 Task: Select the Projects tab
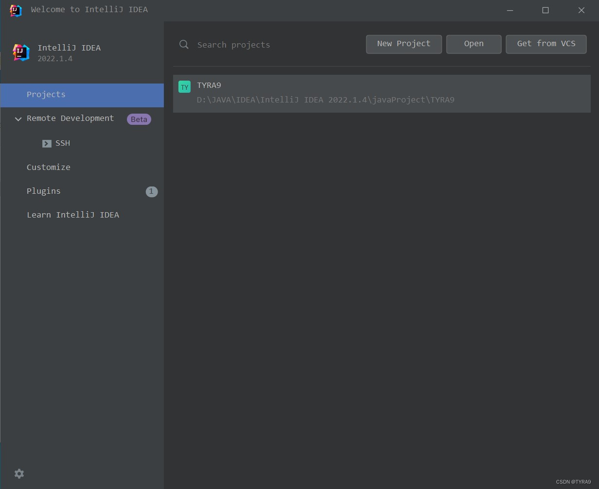(x=82, y=95)
